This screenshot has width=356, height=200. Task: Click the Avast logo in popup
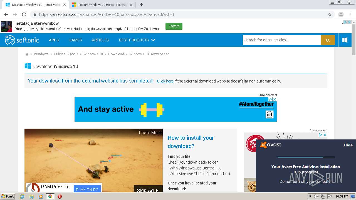(x=271, y=145)
